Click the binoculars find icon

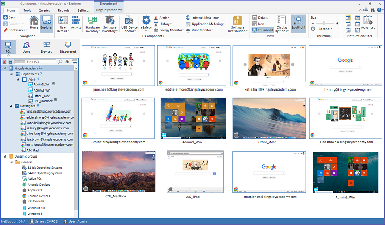point(67,62)
